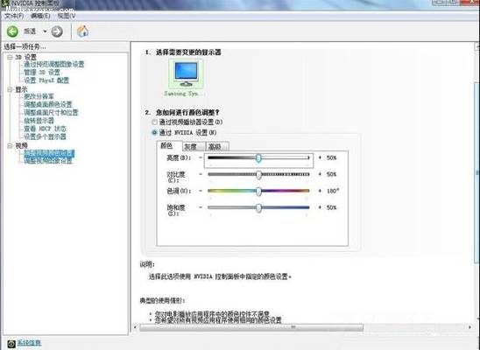Increase 饱和度 with its plus button
This screenshot has height=350, width=480.
320,207
